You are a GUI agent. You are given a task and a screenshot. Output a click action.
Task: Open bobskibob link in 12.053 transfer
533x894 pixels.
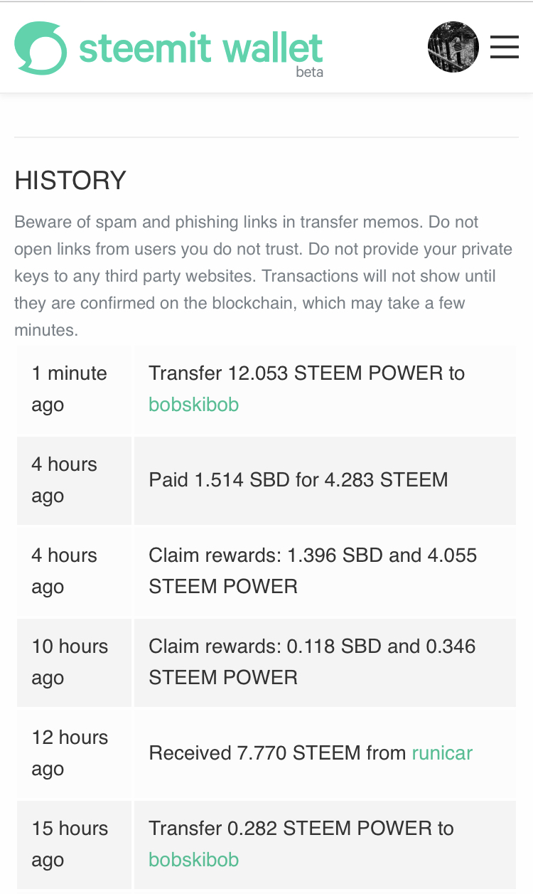pos(193,405)
